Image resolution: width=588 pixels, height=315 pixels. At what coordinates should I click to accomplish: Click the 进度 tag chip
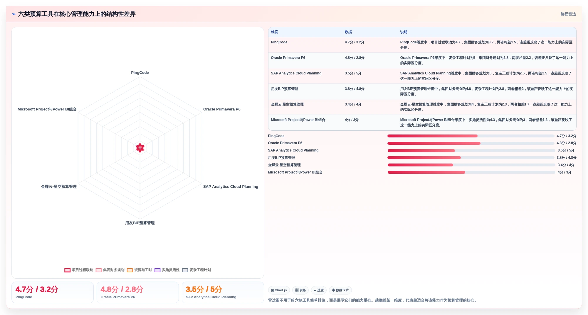319,290
